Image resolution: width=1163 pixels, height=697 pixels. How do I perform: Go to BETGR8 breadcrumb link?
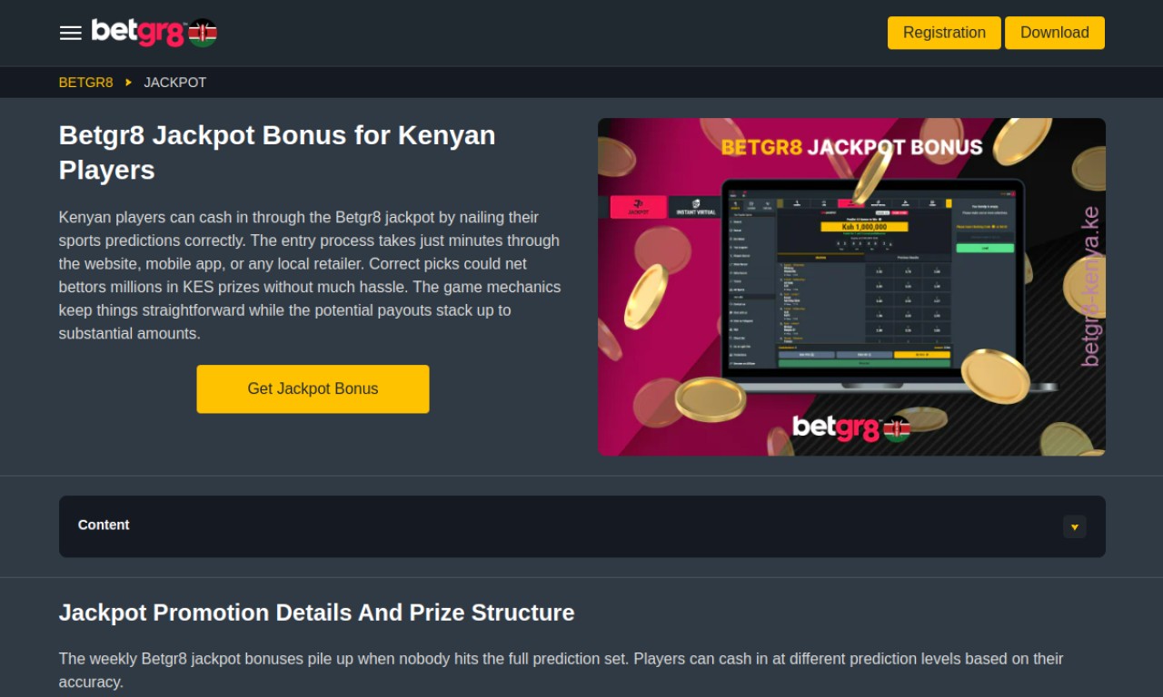coord(86,83)
